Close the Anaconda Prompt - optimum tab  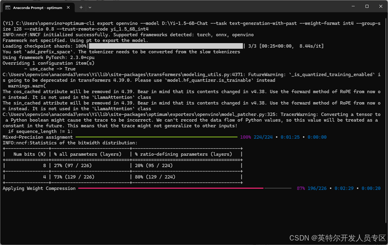pyautogui.click(x=68, y=8)
